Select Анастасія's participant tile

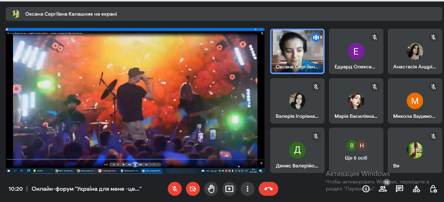[x=415, y=51]
